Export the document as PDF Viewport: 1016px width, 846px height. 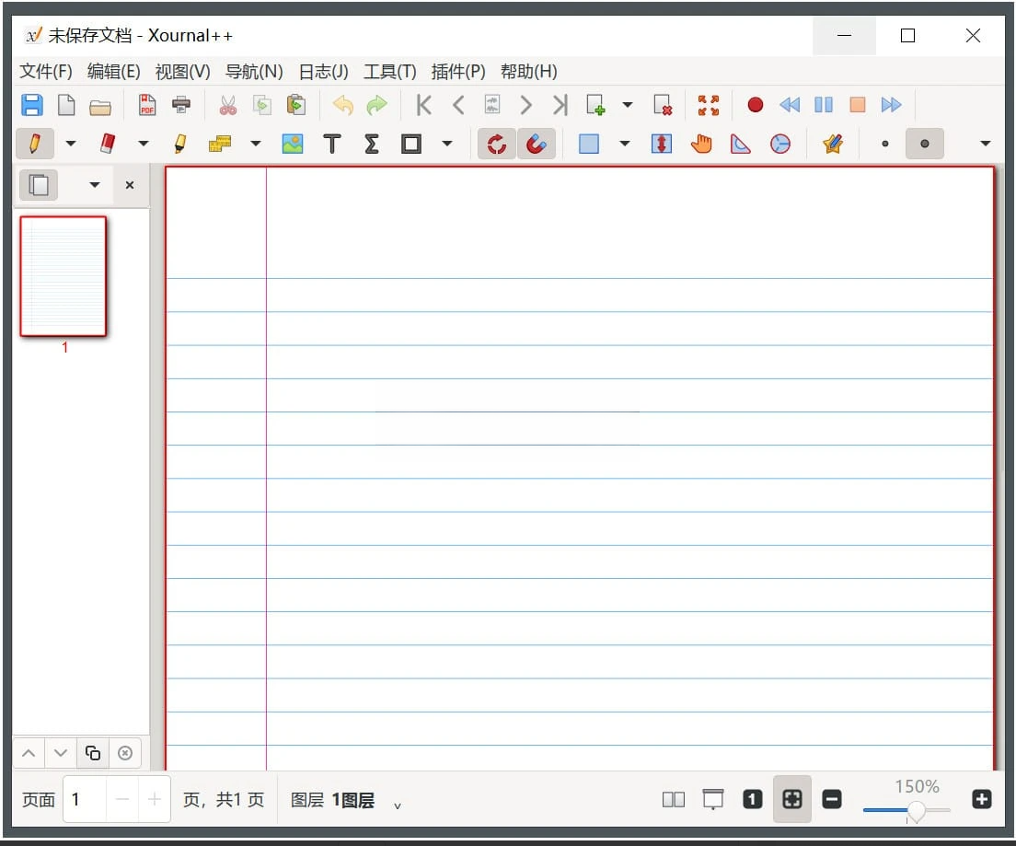(x=148, y=105)
